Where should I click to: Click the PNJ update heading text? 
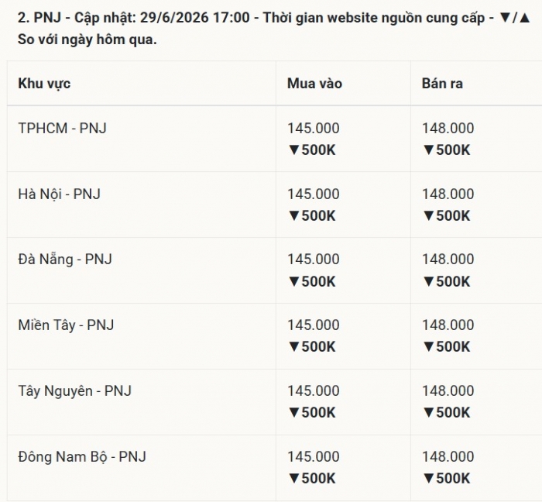[274, 29]
